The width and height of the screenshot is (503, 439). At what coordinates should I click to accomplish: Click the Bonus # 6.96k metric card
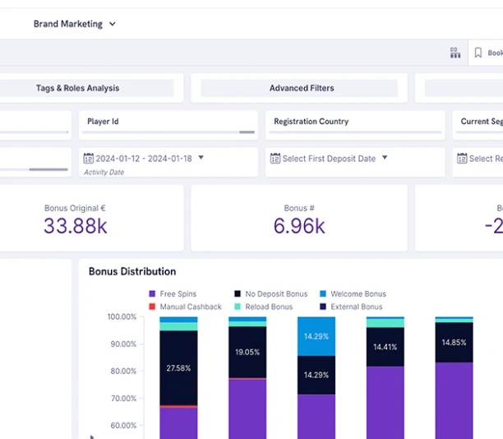pyautogui.click(x=298, y=219)
